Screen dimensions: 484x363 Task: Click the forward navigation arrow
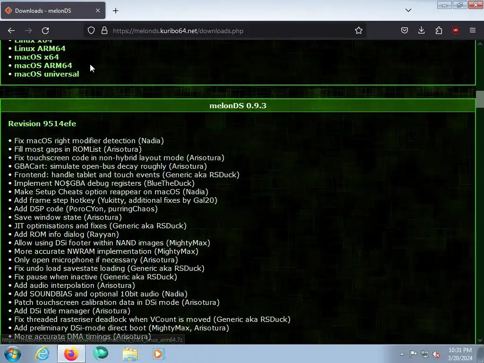click(28, 31)
